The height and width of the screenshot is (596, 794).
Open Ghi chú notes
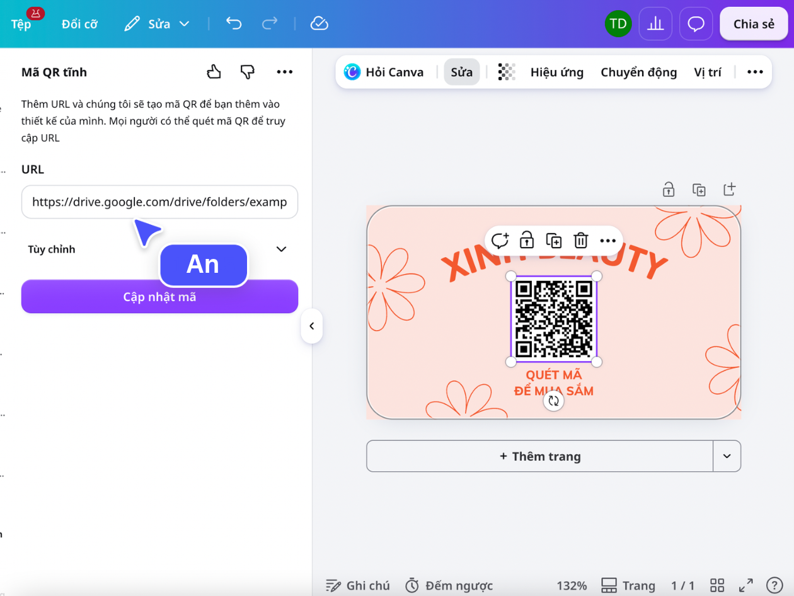click(357, 585)
